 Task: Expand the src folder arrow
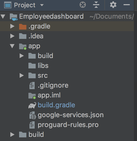pyautogui.click(x=22, y=75)
